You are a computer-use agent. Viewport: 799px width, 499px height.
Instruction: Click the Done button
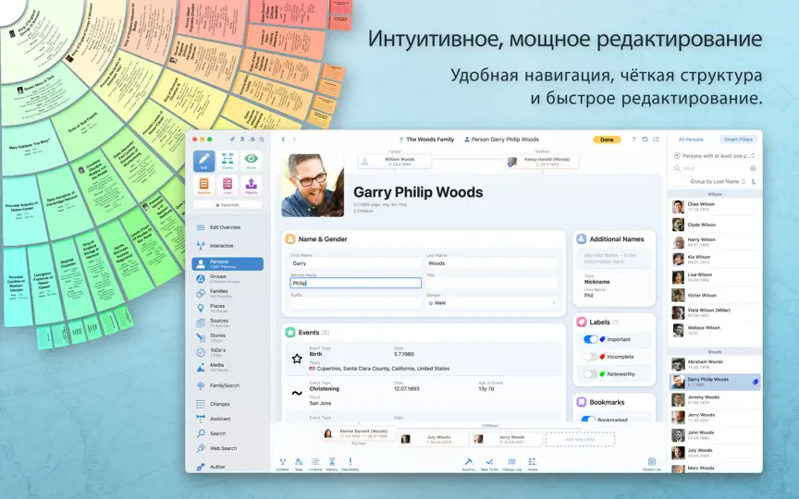pyautogui.click(x=607, y=140)
